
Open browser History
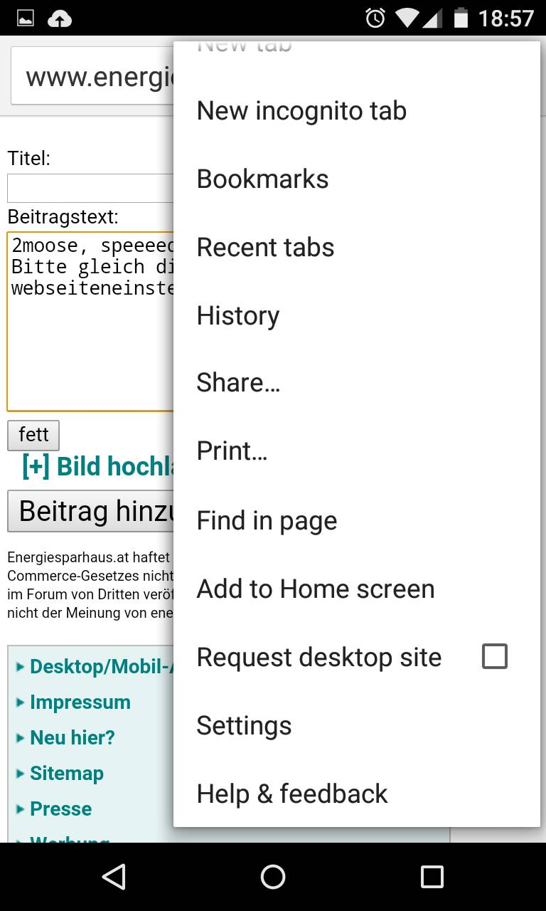(237, 315)
